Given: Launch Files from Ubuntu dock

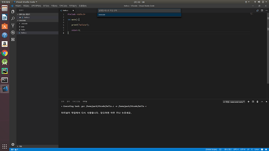Looking at the screenshot, I should click(4, 8).
